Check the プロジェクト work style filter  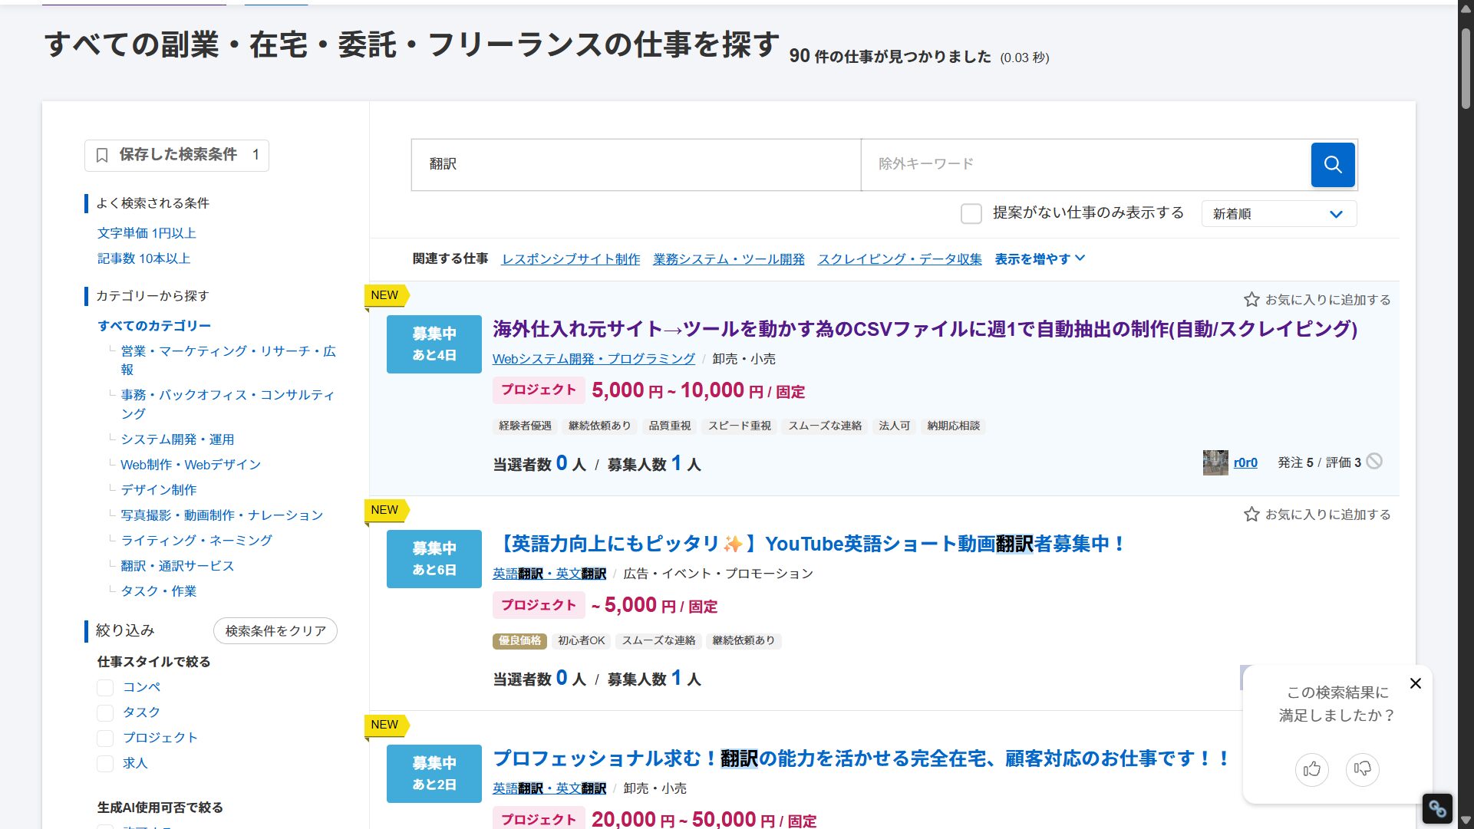point(105,738)
